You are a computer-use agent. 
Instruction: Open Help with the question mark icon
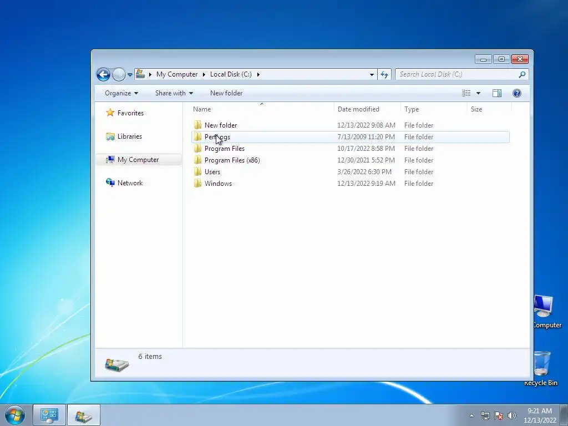(x=517, y=93)
